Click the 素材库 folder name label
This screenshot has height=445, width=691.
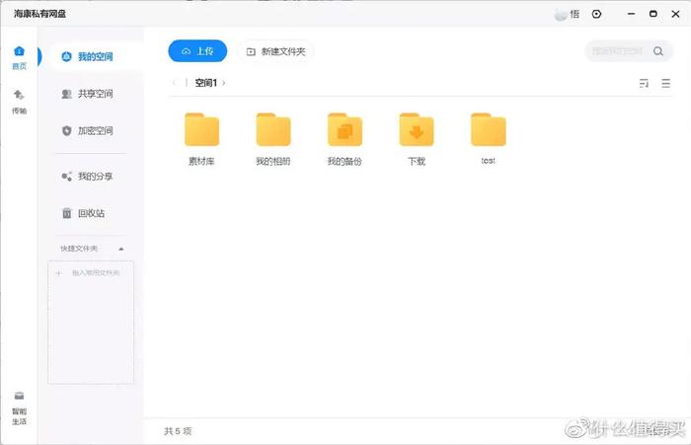201,161
